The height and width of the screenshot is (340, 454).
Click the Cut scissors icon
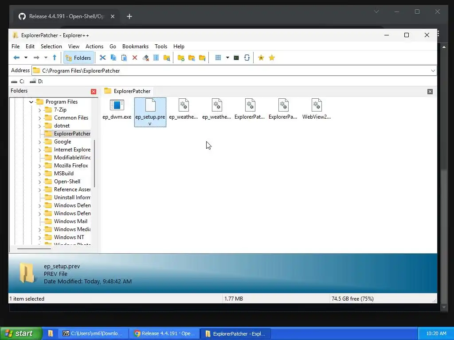tap(102, 58)
